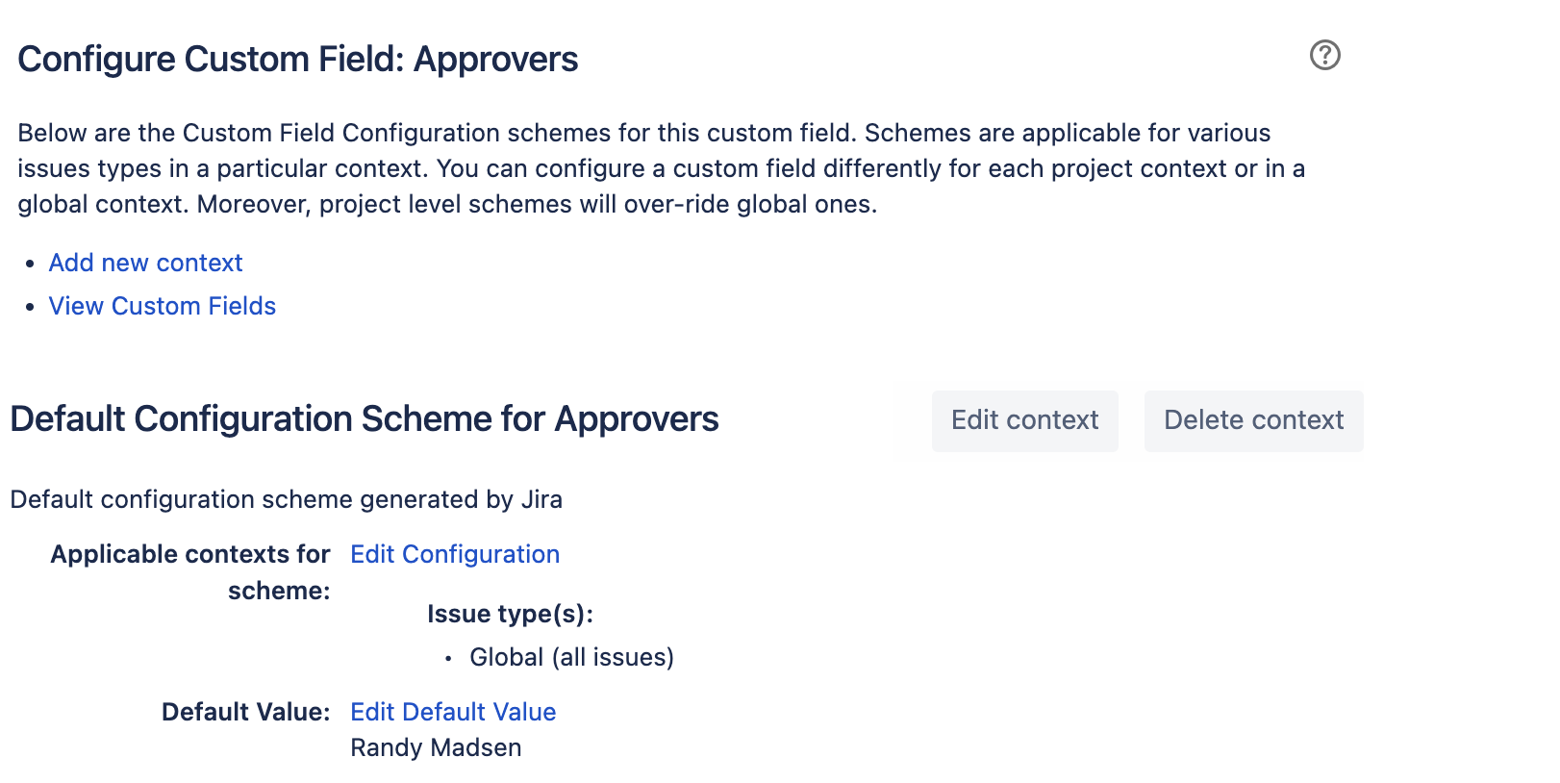Click Issue type(s) label
The height and width of the screenshot is (783, 1560).
[x=511, y=614]
